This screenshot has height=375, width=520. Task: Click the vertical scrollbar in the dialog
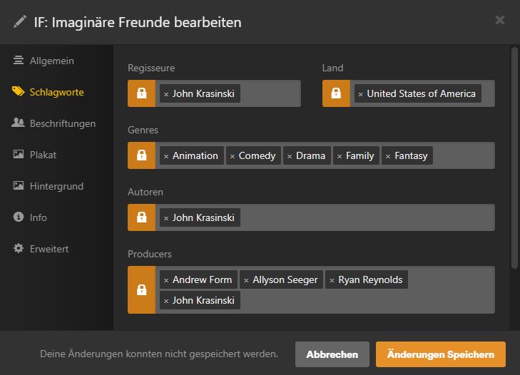[515, 157]
